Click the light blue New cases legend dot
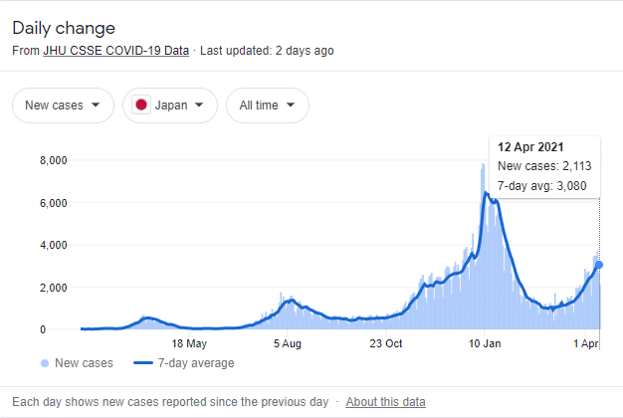 [45, 363]
